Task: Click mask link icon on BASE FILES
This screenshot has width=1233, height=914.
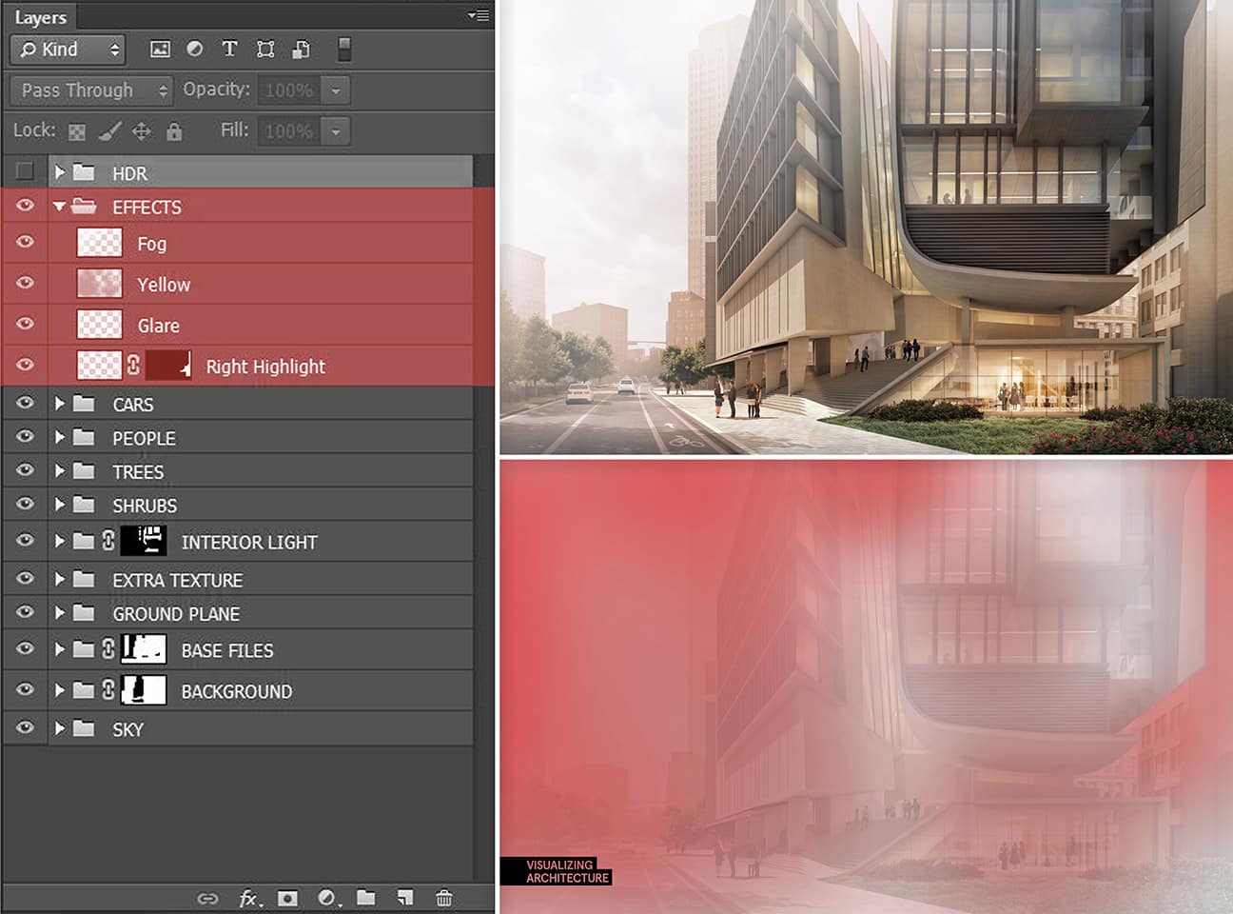Action: tap(108, 649)
